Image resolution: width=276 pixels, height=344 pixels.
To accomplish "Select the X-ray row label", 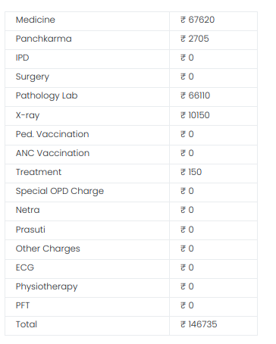I will (x=28, y=115).
